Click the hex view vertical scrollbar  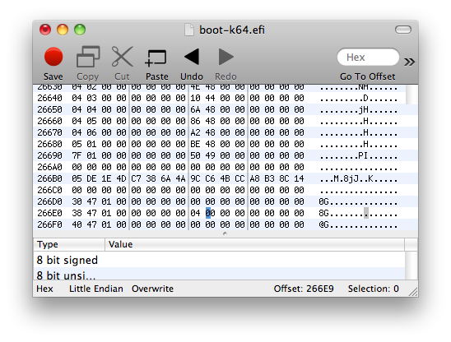pyautogui.click(x=411, y=158)
